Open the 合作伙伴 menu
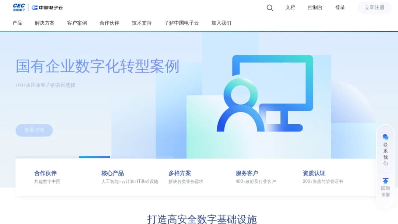Screen dimensions: 398x224 pos(109,23)
